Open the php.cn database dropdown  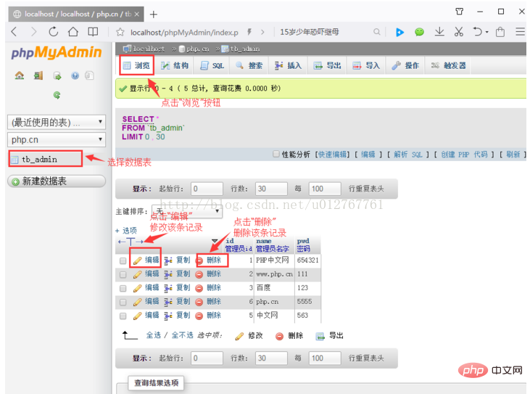[57, 139]
